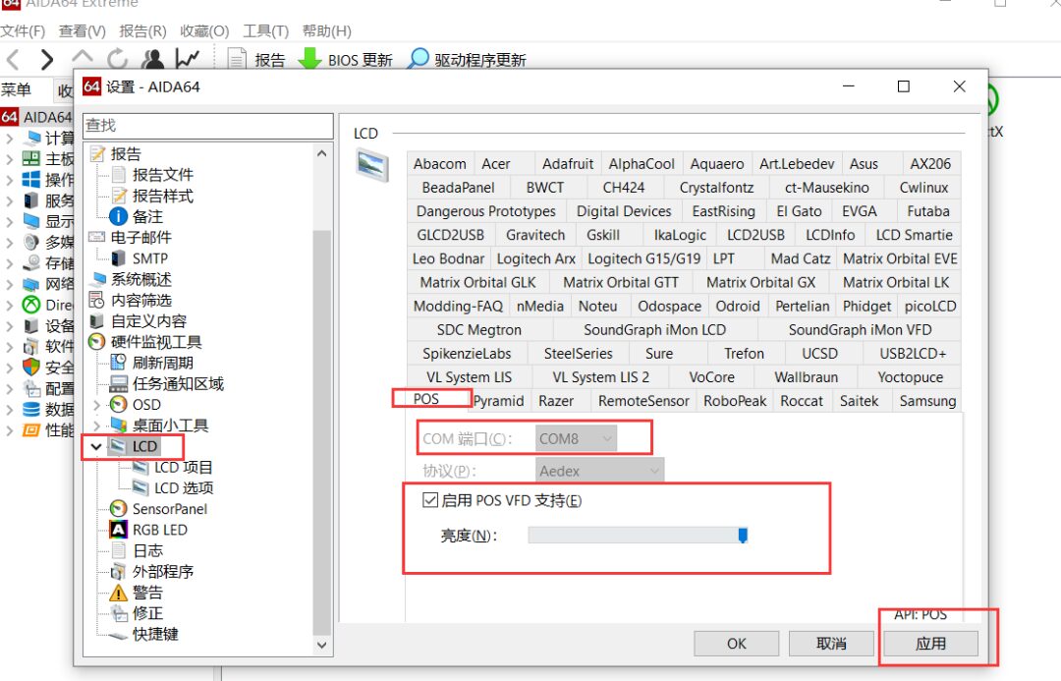Open the COM 端口 dropdown showing COM8
1061x681 pixels.
pyautogui.click(x=576, y=438)
